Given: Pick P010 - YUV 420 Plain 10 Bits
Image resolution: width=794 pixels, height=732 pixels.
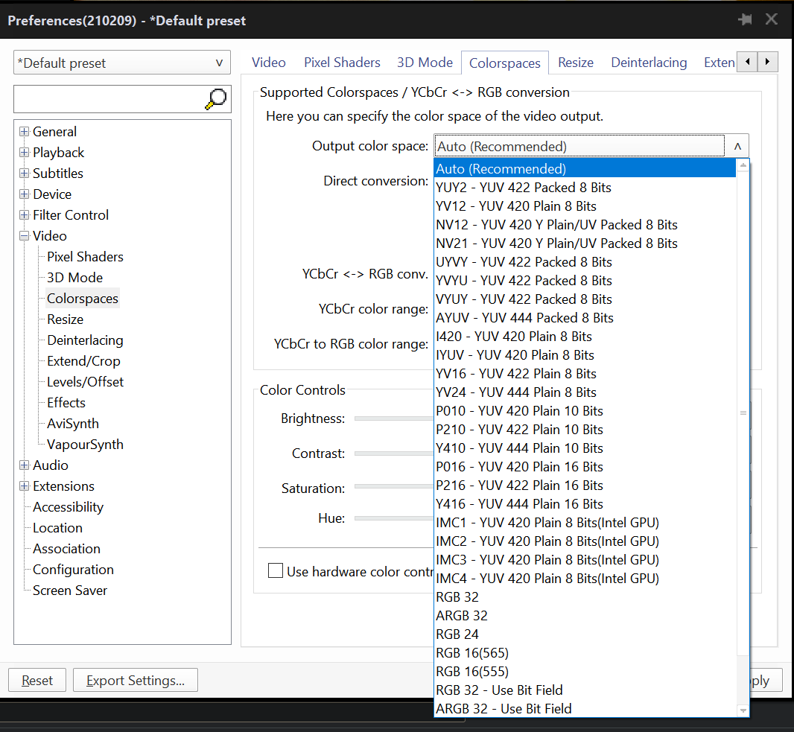Looking at the screenshot, I should point(519,411).
